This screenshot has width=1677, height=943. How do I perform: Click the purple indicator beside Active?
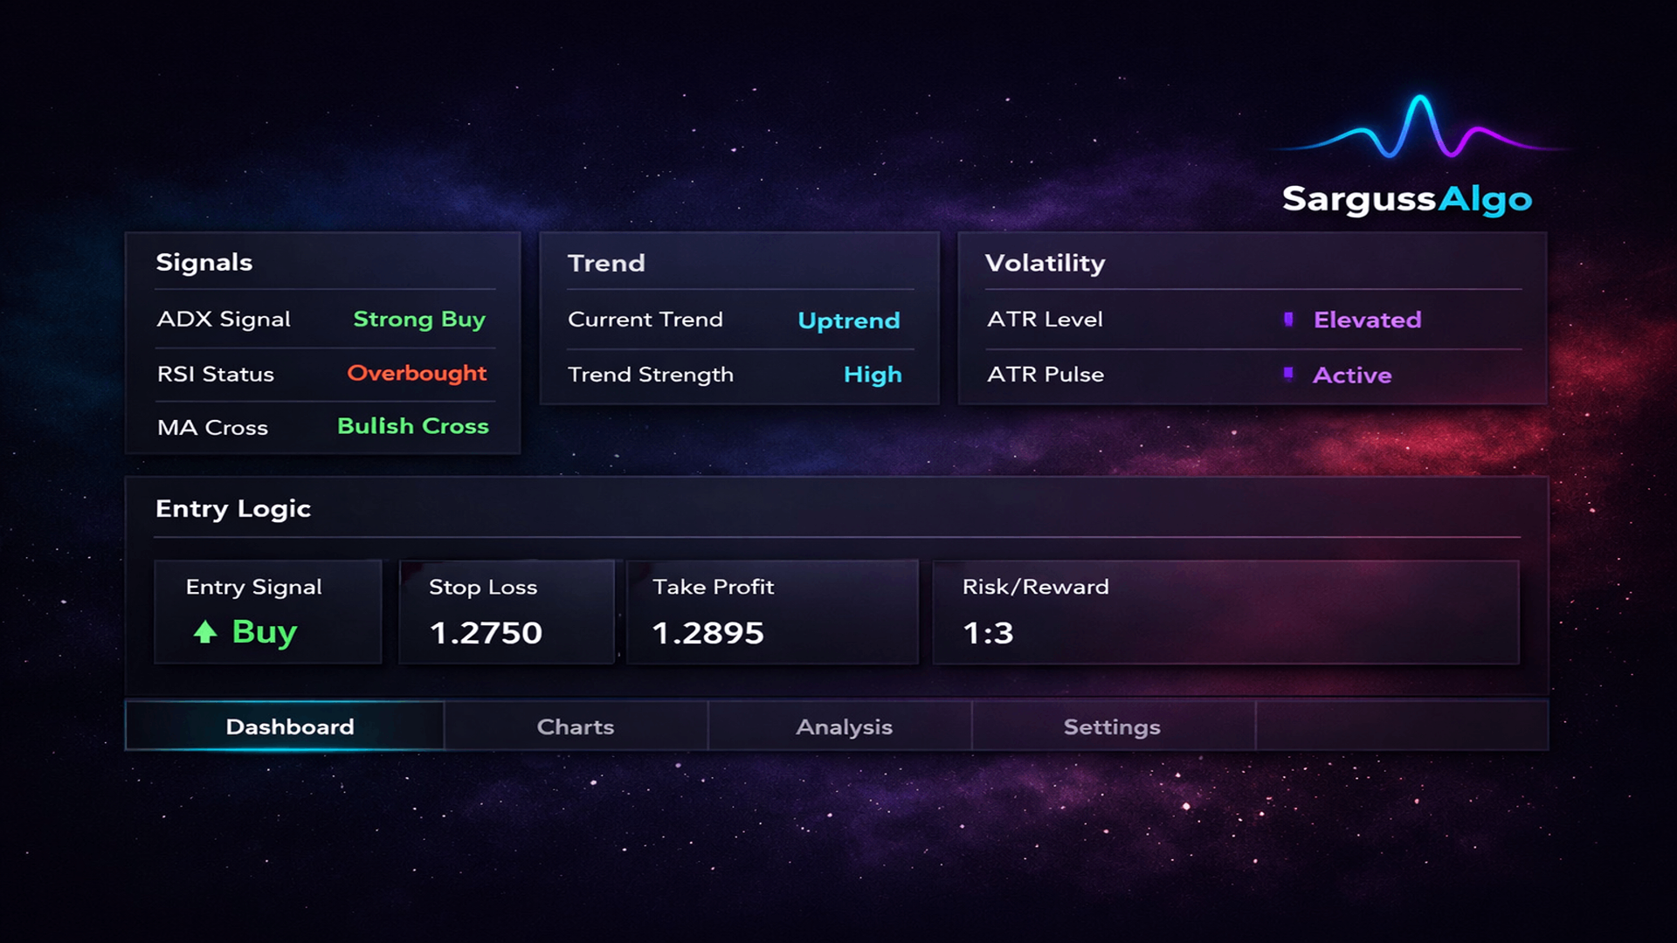click(1288, 375)
